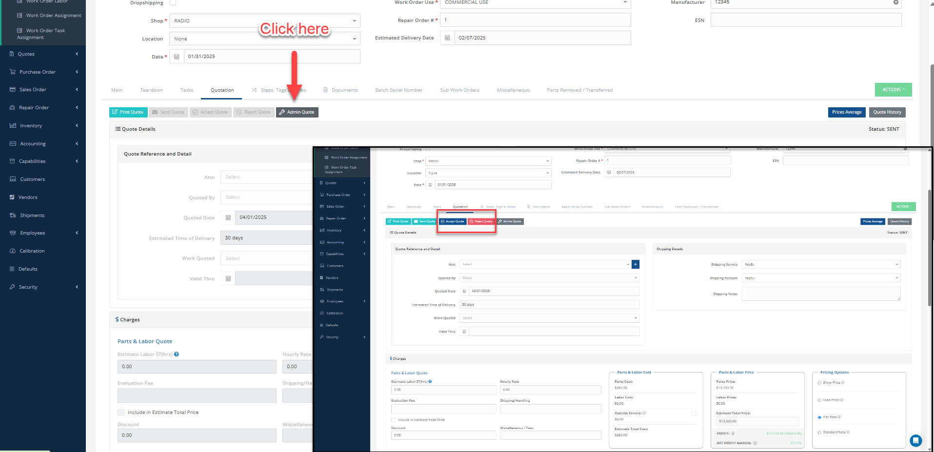The image size is (934, 452).
Task: Click the Print Quote button
Action: tap(128, 112)
